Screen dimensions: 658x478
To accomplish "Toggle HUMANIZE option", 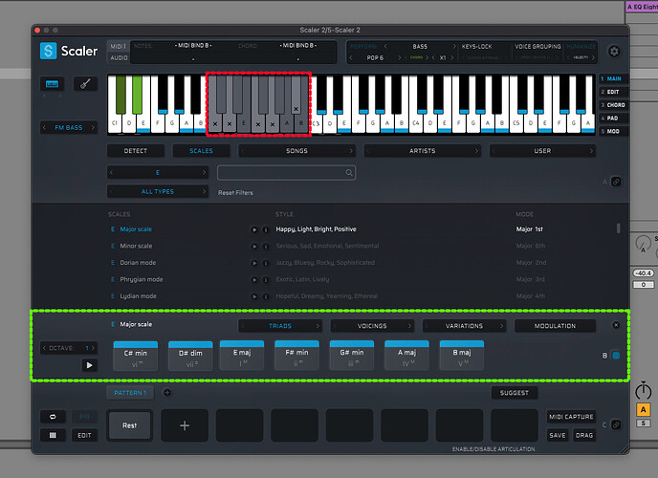I will [x=581, y=47].
